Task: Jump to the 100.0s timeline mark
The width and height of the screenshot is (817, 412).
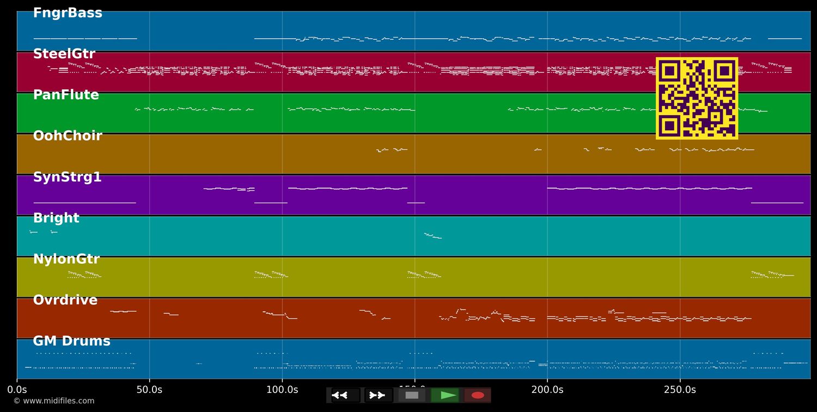Action: point(282,390)
